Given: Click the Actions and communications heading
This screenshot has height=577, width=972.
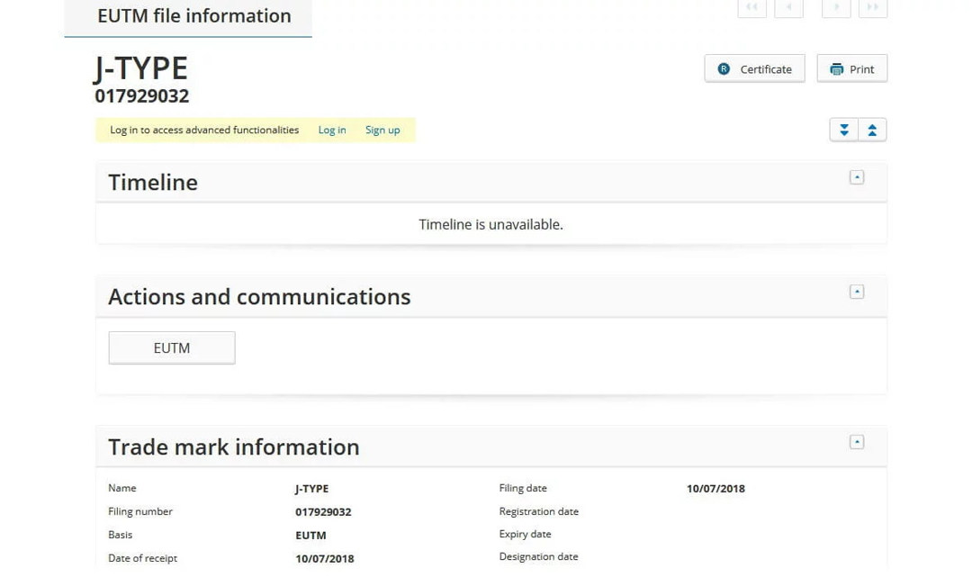Looking at the screenshot, I should pyautogui.click(x=259, y=297).
